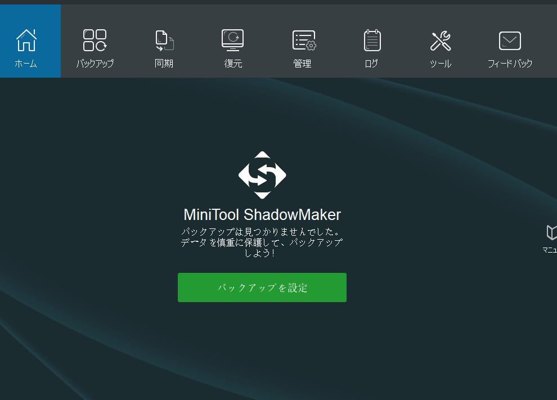Open the ツール (Tools) wrench icon
Screen dimensions: 557x400
441,41
